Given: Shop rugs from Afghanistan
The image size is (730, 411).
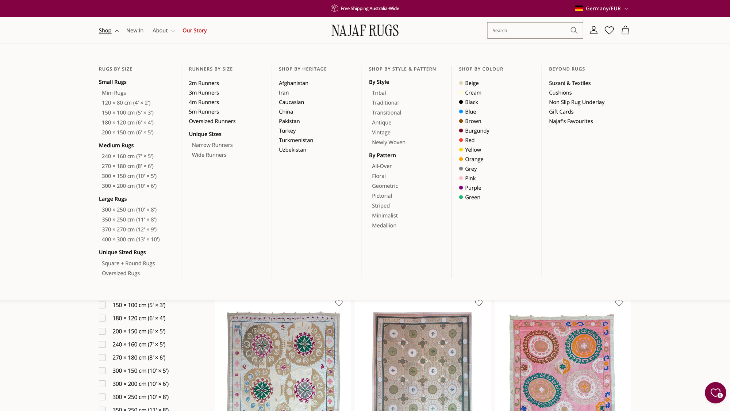Looking at the screenshot, I should tap(293, 83).
